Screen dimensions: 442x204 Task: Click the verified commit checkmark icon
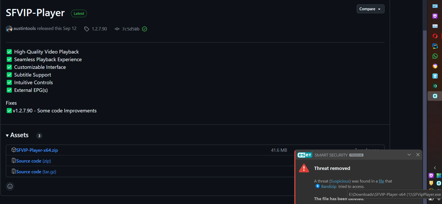coord(145,29)
